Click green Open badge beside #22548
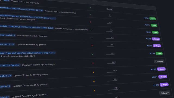This screenshot has height=98, width=174. pos(153,19)
